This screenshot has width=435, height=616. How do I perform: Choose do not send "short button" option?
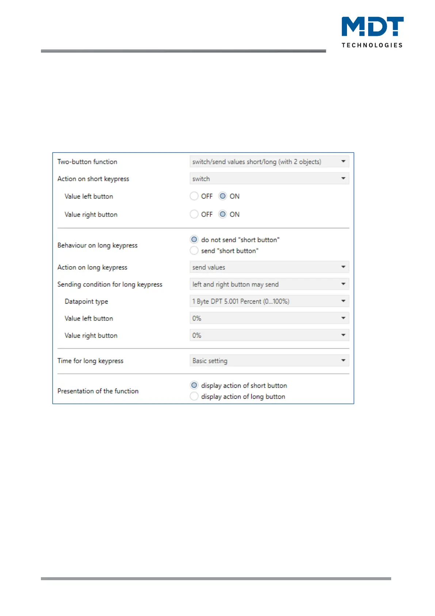coord(194,240)
